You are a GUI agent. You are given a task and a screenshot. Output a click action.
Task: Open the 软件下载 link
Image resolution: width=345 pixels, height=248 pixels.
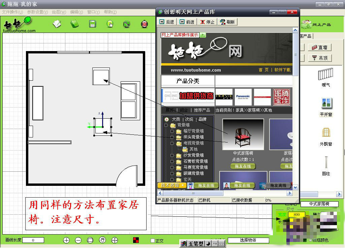(x=283, y=70)
